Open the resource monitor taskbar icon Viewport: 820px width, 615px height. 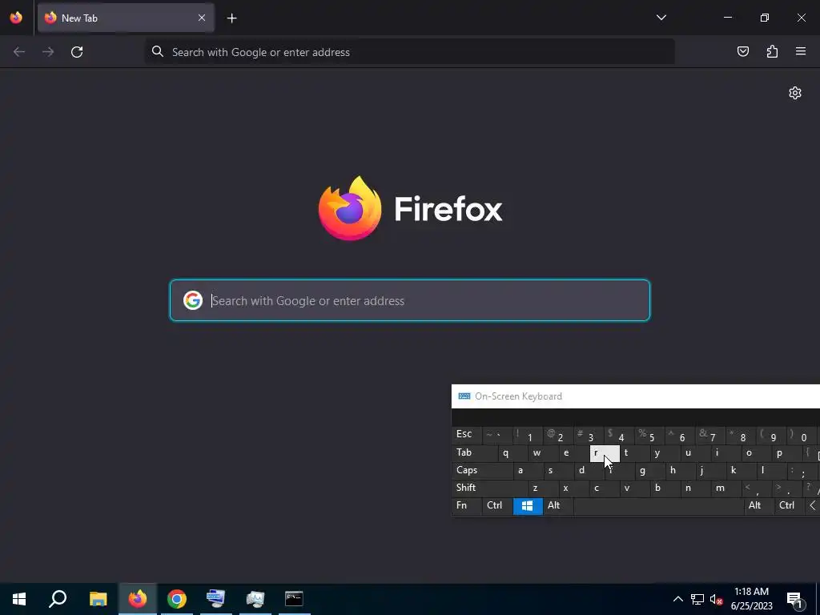point(255,599)
